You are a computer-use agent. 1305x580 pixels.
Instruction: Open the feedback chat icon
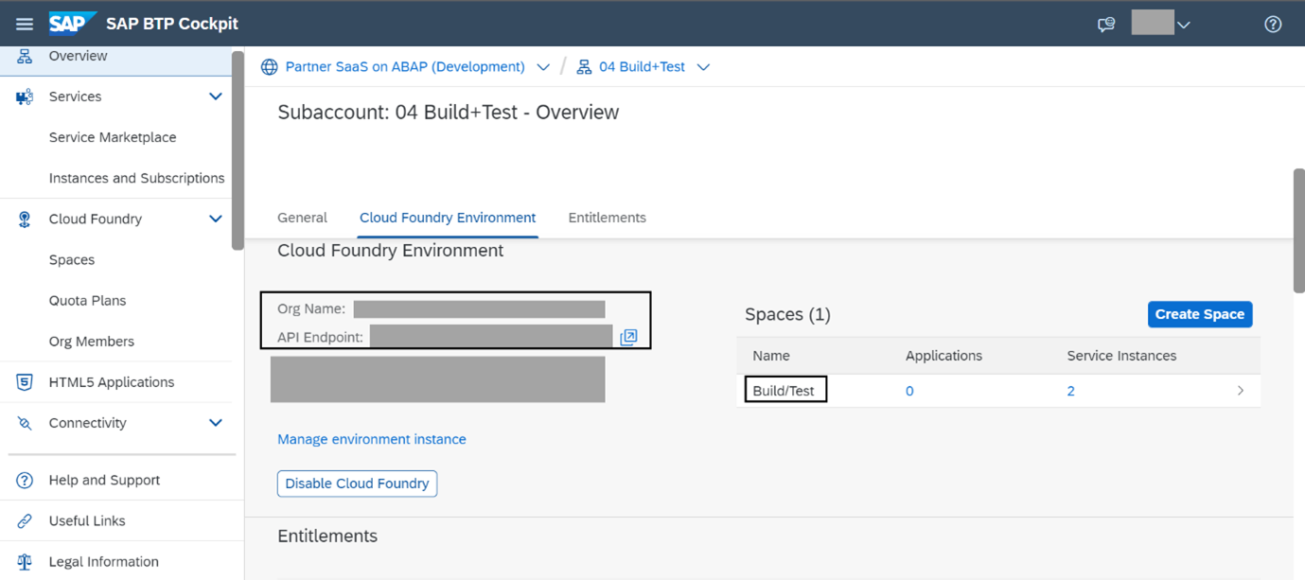tap(1105, 25)
